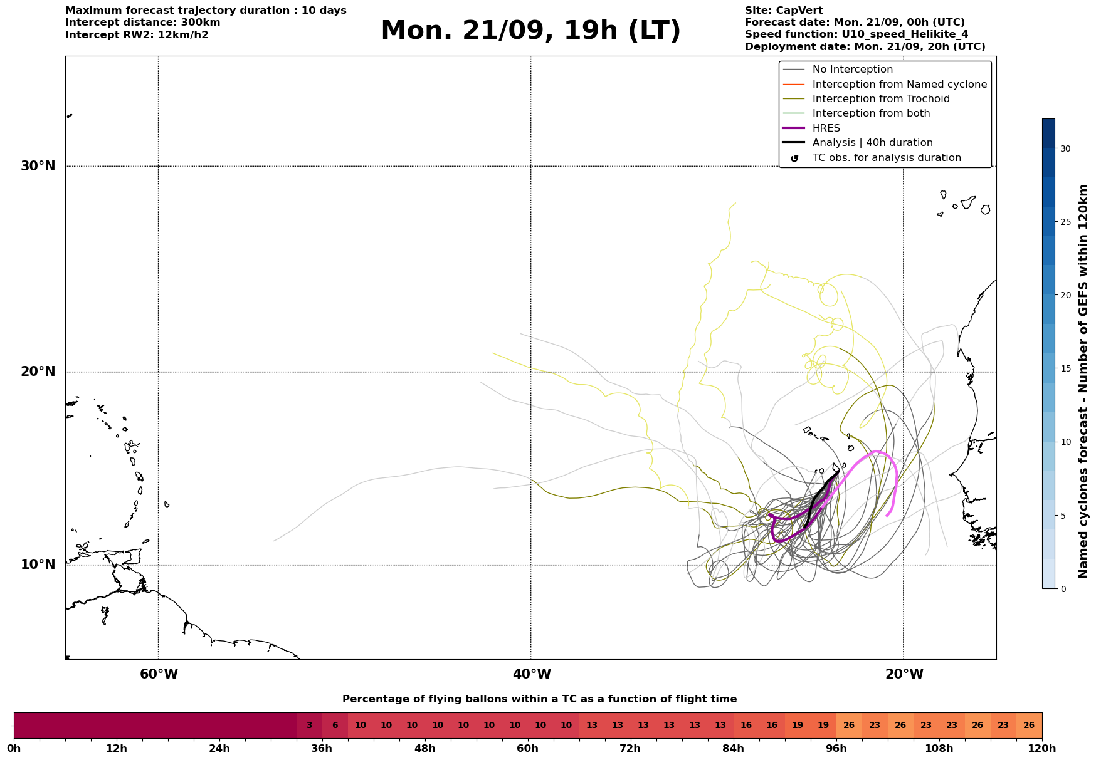Click the 12h timeline tick label
Image resolution: width=1096 pixels, height=760 pixels.
(x=117, y=749)
